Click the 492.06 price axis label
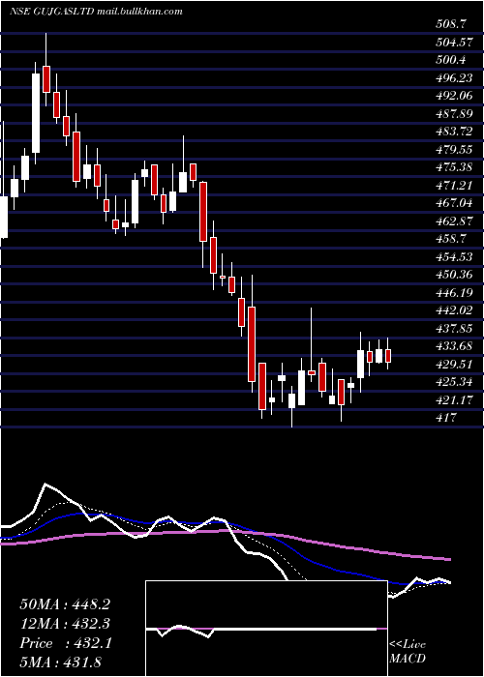This screenshot has height=677, width=484. [x=454, y=96]
